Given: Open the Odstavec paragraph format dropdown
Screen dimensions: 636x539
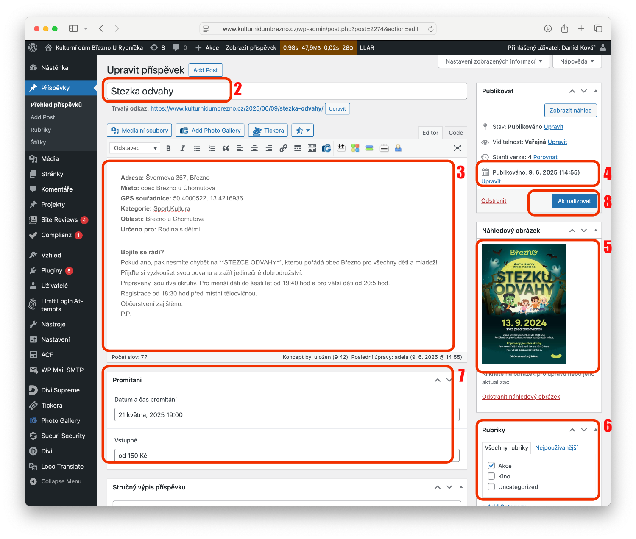Looking at the screenshot, I should (135, 148).
